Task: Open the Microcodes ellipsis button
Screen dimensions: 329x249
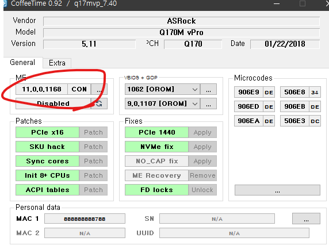Action: pyautogui.click(x=277, y=190)
